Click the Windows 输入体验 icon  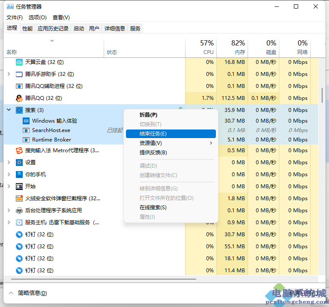coord(26,121)
